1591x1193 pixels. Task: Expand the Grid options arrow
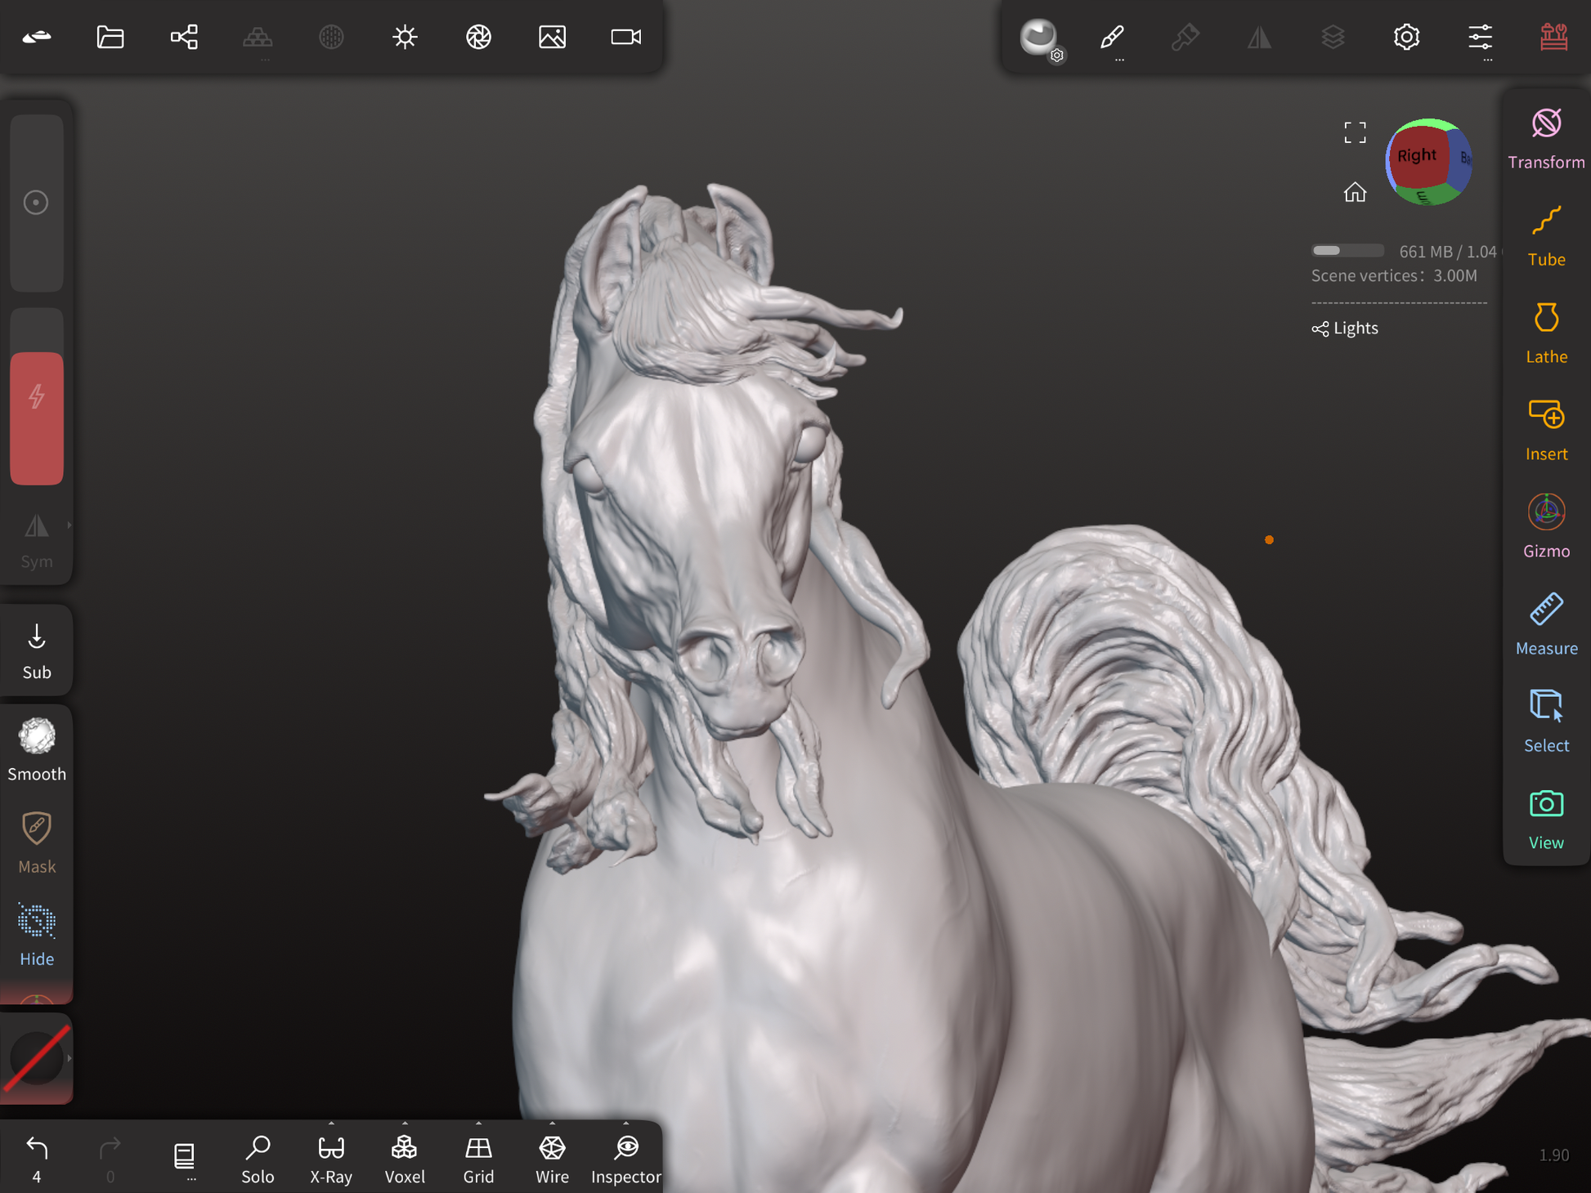pos(478,1124)
